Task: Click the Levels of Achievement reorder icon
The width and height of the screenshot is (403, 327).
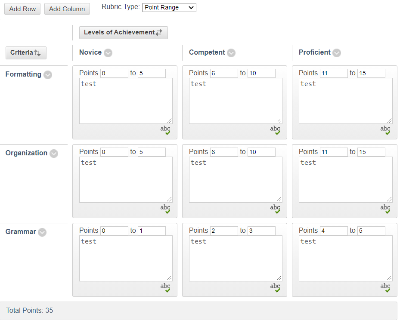Action: point(159,32)
